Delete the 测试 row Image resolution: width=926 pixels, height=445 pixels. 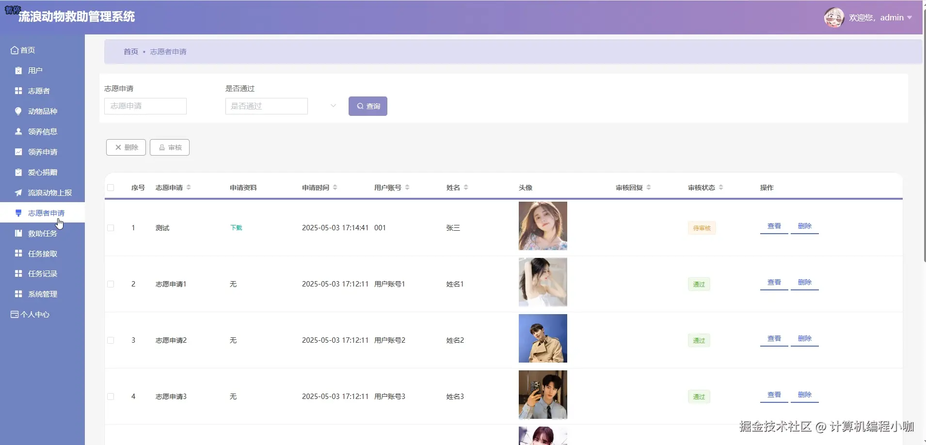tap(805, 226)
